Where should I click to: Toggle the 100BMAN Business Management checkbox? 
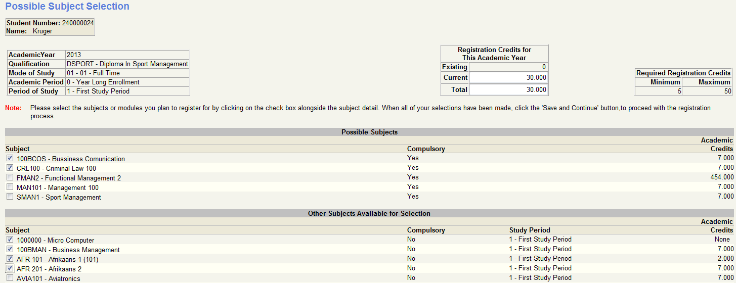10,249
